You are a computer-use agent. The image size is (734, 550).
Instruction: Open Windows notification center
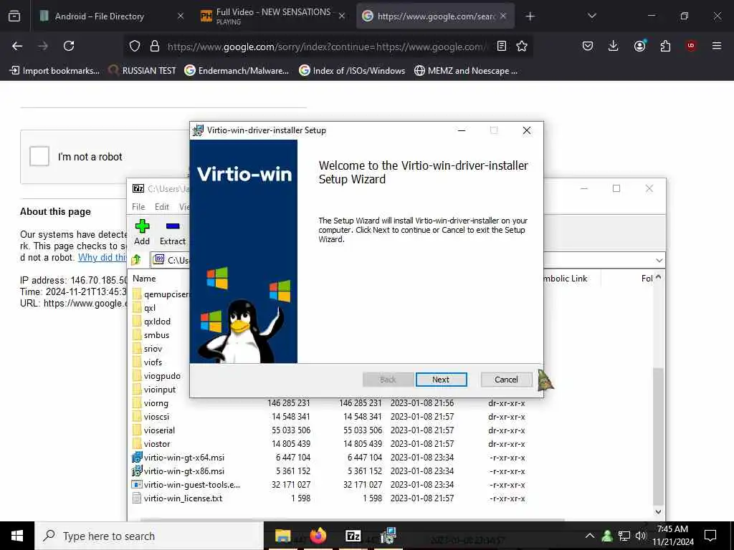pyautogui.click(x=710, y=536)
